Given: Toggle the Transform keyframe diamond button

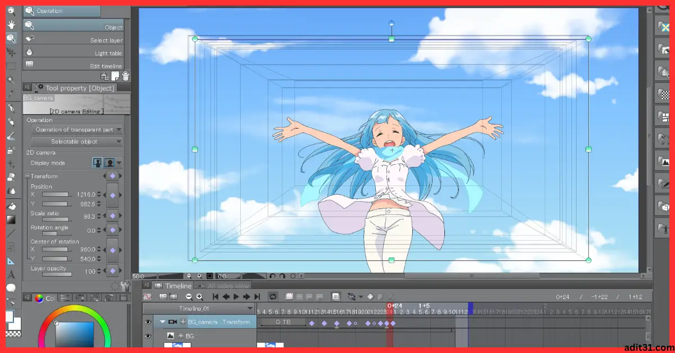Looking at the screenshot, I should point(112,176).
